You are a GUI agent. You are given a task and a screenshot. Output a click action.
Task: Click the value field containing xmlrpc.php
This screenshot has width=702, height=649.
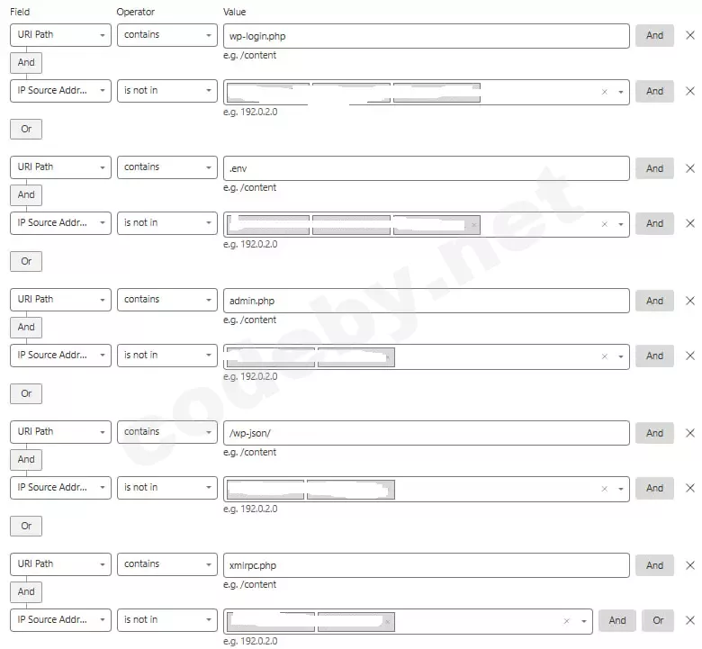click(426, 565)
